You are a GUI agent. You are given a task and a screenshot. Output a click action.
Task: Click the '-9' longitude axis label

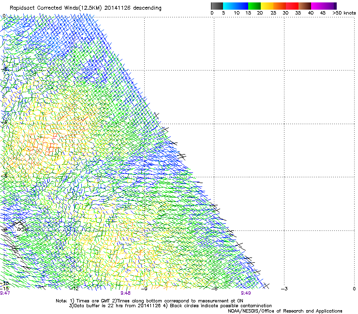[144, 289]
